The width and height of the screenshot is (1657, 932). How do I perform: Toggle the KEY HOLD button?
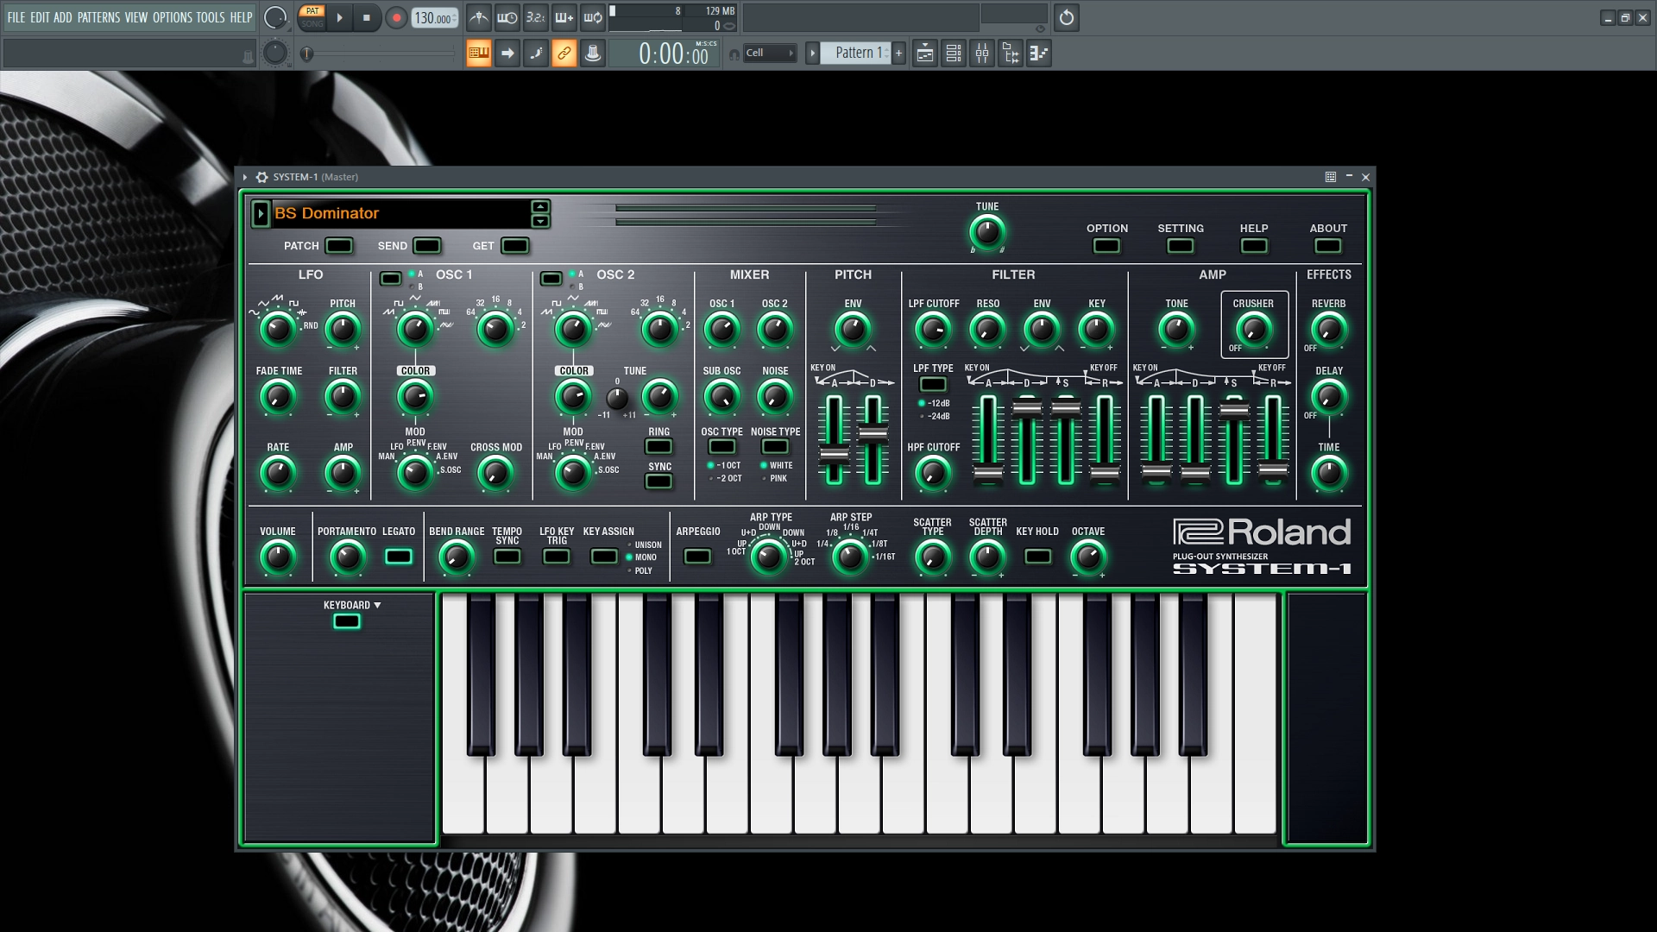(x=1037, y=557)
